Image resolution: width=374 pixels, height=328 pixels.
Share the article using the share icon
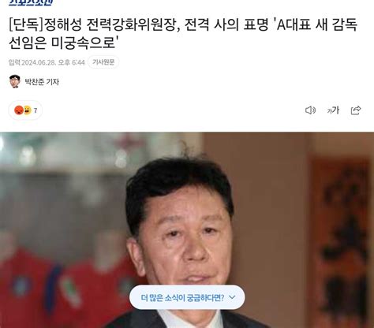click(356, 110)
